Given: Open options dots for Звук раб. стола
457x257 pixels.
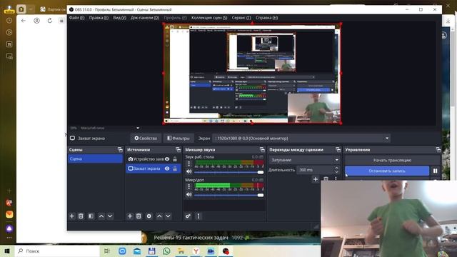Looking at the screenshot, I should pos(189,163).
